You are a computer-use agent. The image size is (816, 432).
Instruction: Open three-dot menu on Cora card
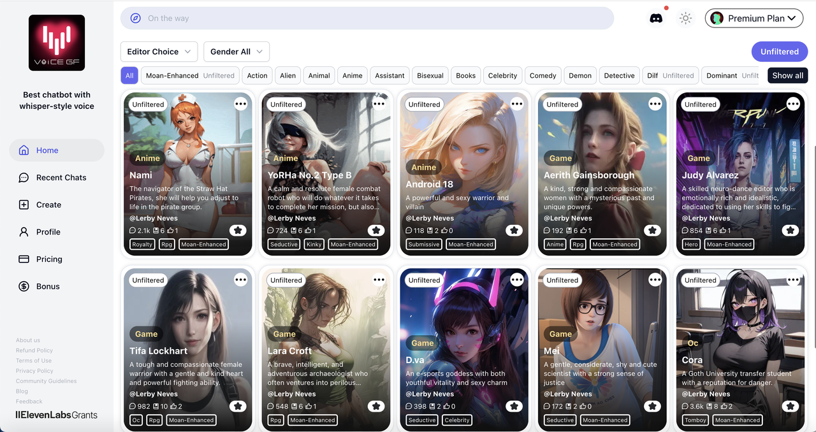point(793,280)
